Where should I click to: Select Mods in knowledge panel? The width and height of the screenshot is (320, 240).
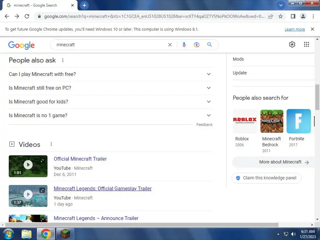click(x=273, y=59)
